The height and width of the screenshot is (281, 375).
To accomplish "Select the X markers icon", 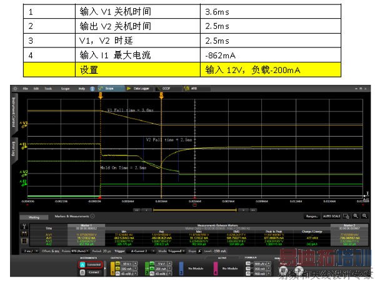I will pyautogui.click(x=24, y=234).
